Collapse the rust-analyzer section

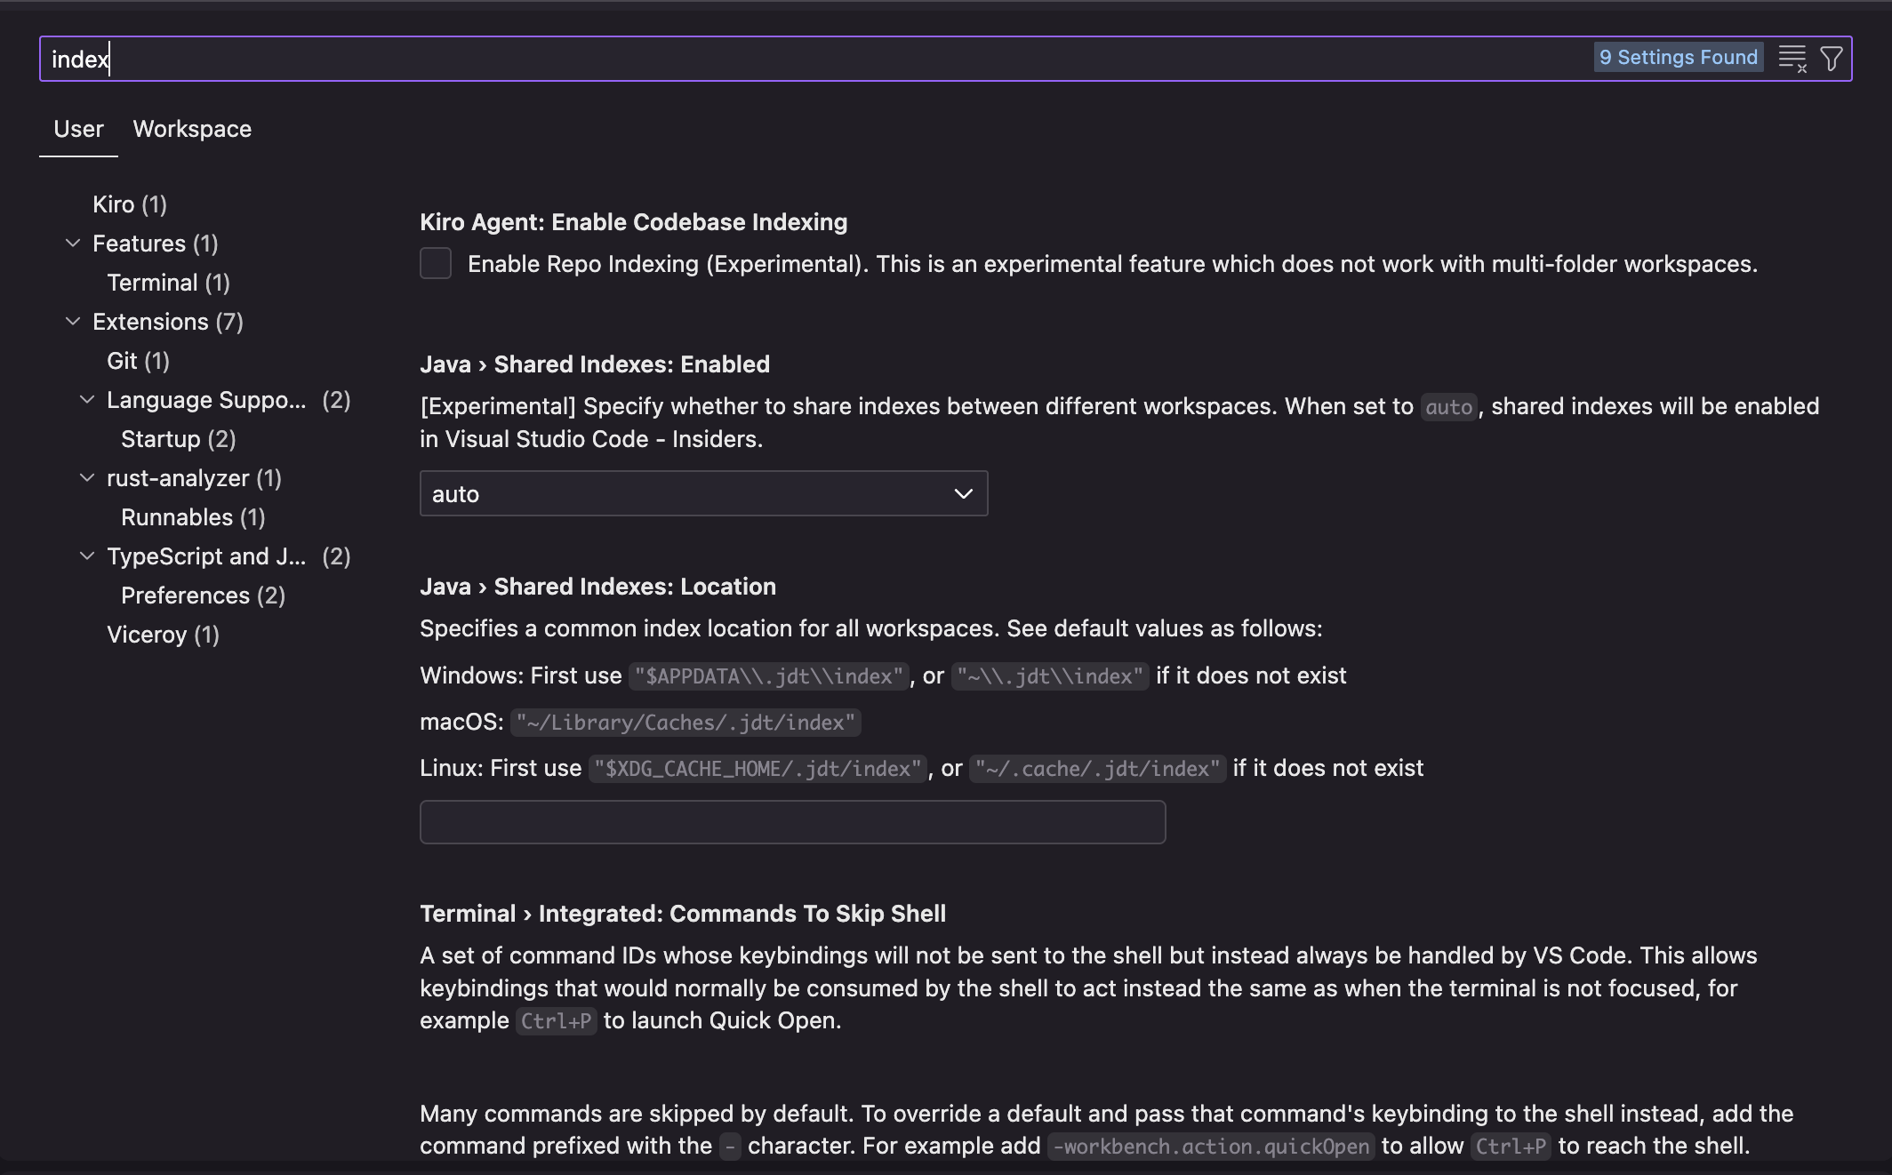(86, 477)
